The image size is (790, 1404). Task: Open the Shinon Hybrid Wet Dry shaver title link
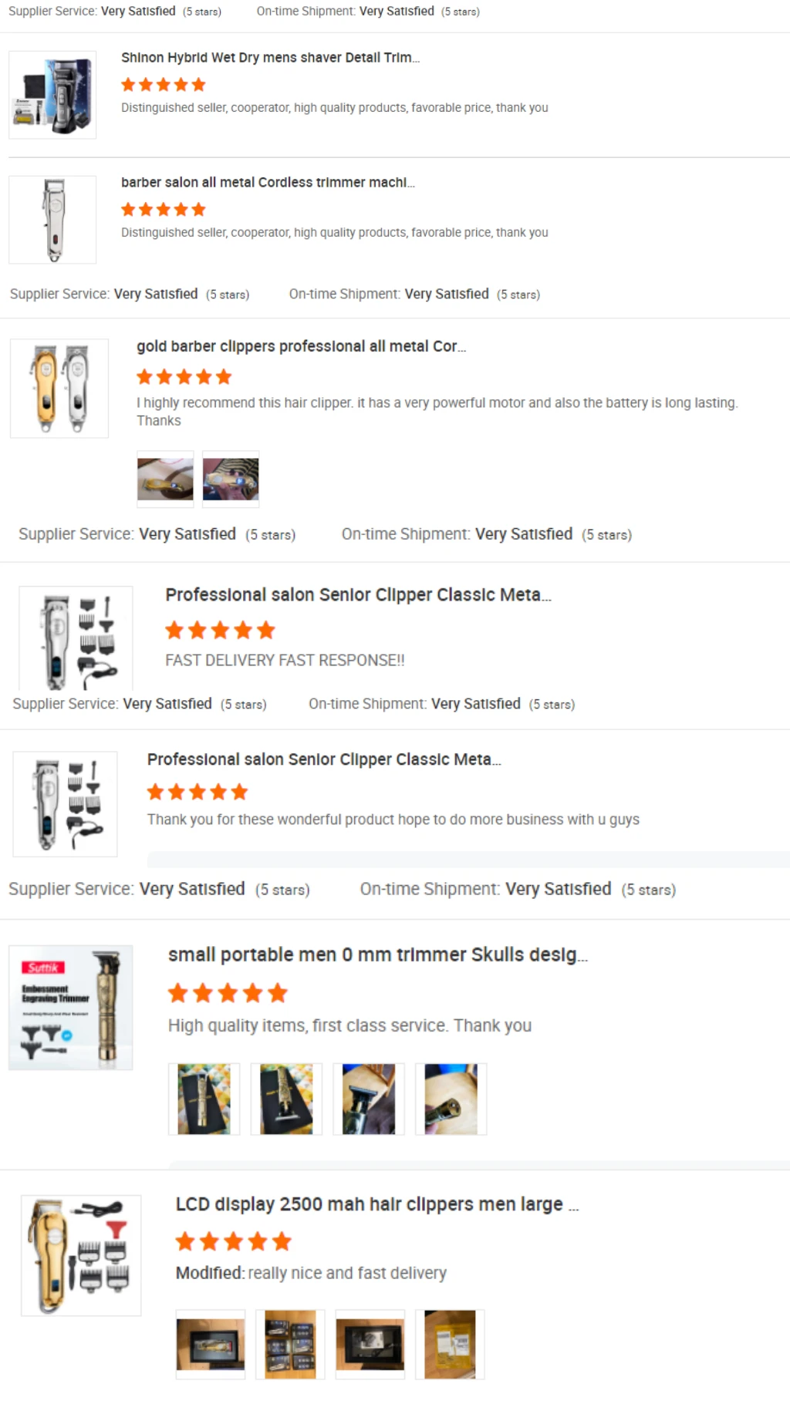(x=270, y=58)
